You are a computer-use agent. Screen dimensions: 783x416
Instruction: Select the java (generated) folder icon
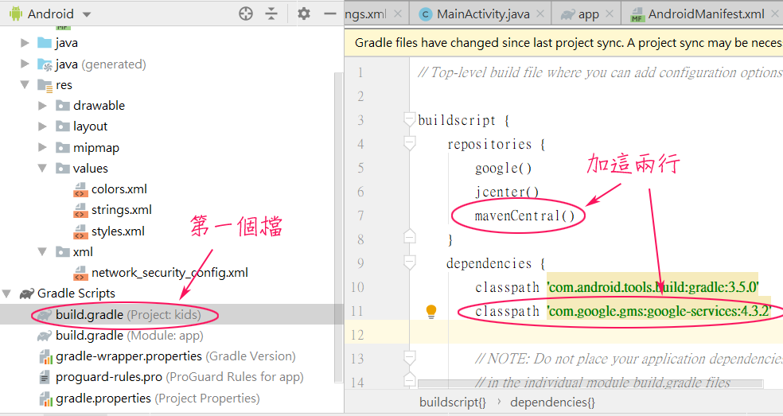(x=45, y=64)
